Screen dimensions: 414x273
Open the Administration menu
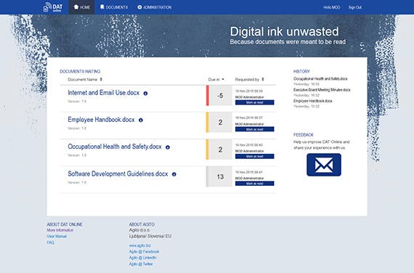pos(155,7)
